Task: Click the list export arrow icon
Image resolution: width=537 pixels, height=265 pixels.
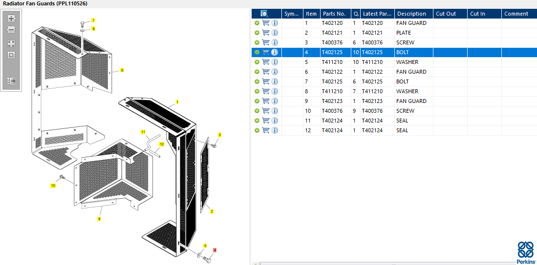Action: tap(11, 81)
